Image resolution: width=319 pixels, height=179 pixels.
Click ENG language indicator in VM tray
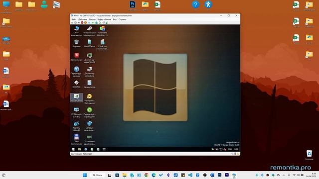click(230, 149)
